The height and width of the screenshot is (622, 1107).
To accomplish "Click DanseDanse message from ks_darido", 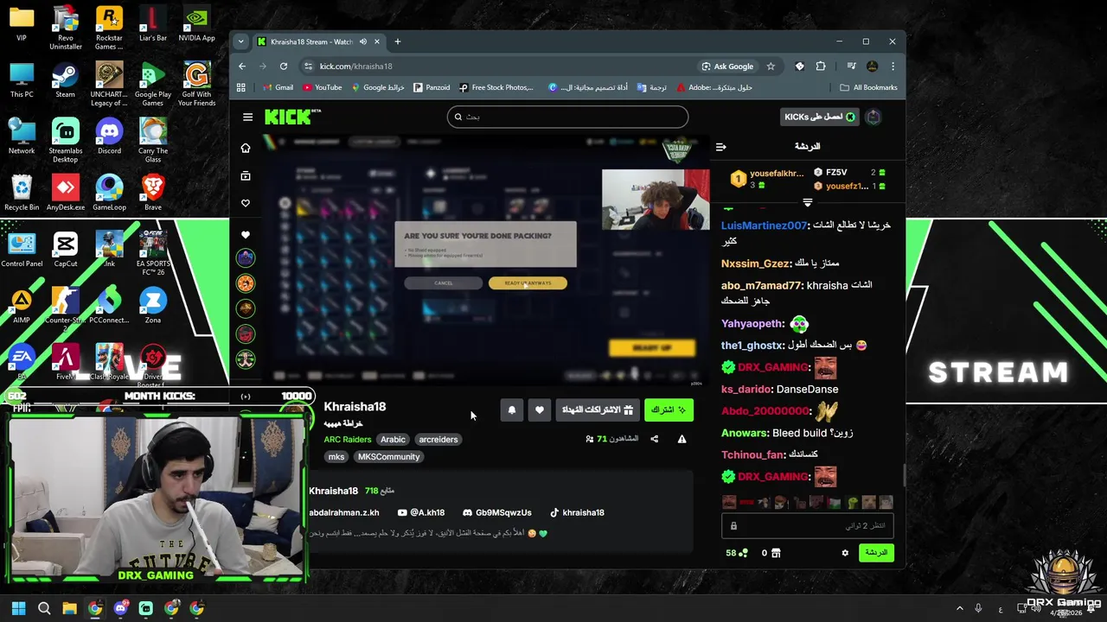I will click(807, 389).
